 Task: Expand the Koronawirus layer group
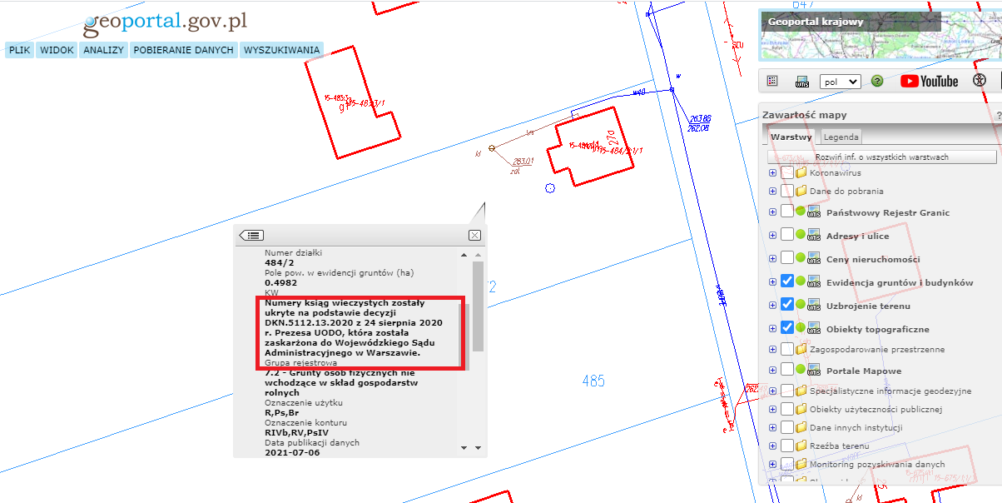pos(773,173)
